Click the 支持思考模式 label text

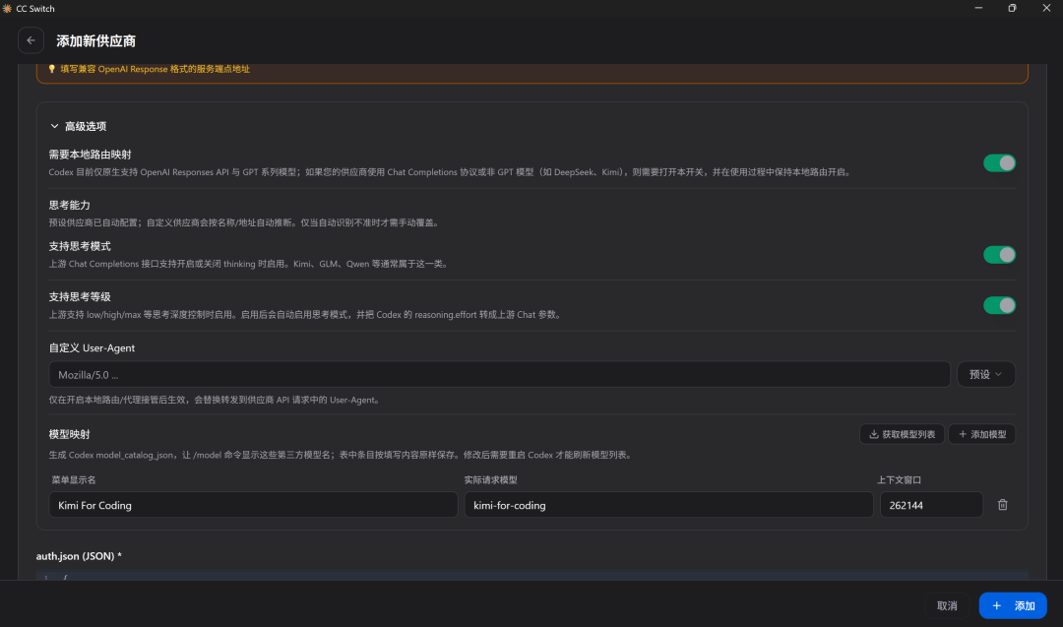pos(80,247)
